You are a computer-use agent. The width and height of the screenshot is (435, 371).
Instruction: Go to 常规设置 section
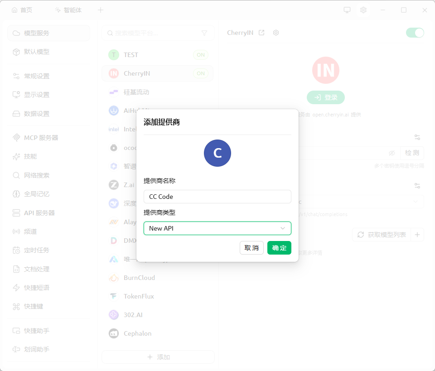48,76
